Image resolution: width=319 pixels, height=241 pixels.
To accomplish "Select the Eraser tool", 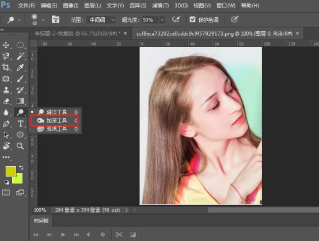I will (x=6, y=101).
